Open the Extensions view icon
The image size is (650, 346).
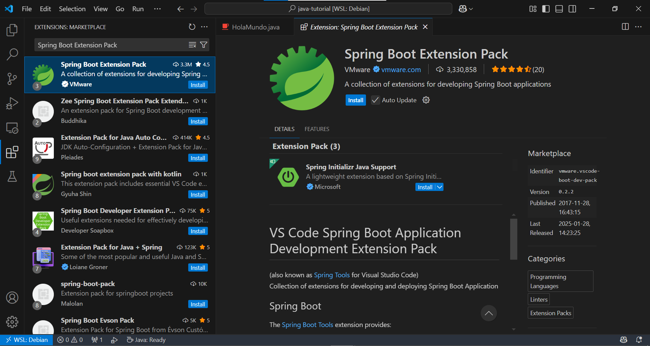(x=12, y=152)
